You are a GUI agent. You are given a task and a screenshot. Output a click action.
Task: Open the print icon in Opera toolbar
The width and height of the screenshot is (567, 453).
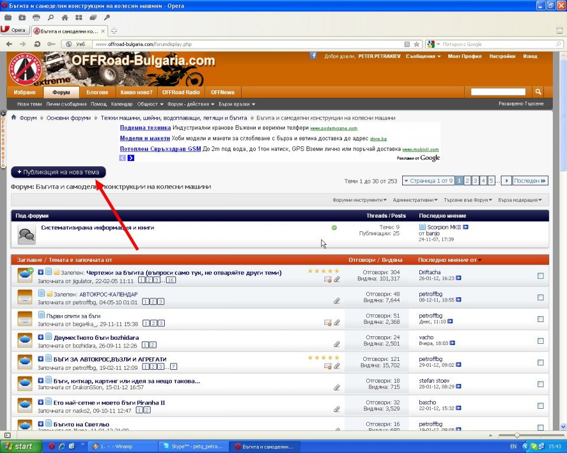pyautogui.click(x=36, y=18)
